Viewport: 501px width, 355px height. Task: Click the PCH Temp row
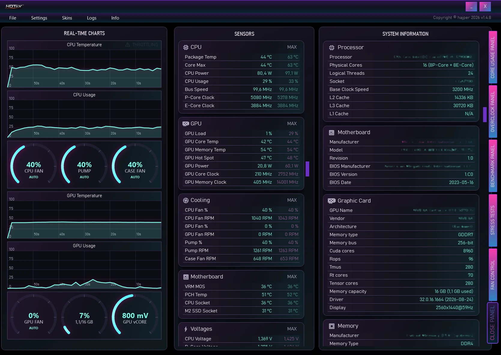coord(241,295)
